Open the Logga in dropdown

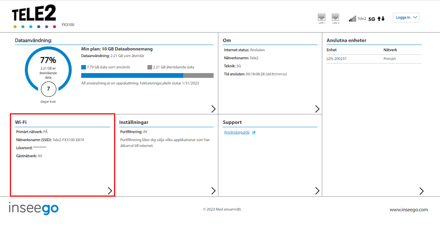pos(406,18)
